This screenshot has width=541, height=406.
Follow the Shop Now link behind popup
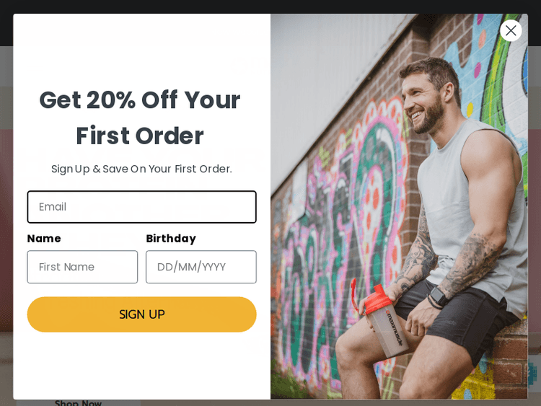78,403
